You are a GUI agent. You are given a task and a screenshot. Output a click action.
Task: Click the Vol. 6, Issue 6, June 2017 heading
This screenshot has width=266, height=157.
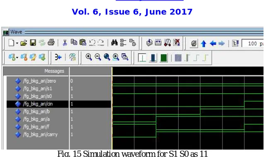click(x=132, y=12)
